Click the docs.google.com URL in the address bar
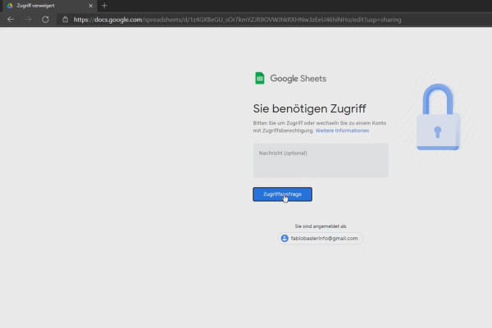 [237, 20]
